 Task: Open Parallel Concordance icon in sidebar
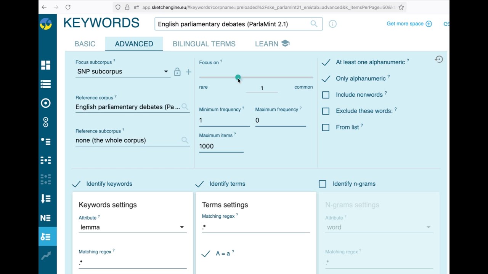[46, 160]
